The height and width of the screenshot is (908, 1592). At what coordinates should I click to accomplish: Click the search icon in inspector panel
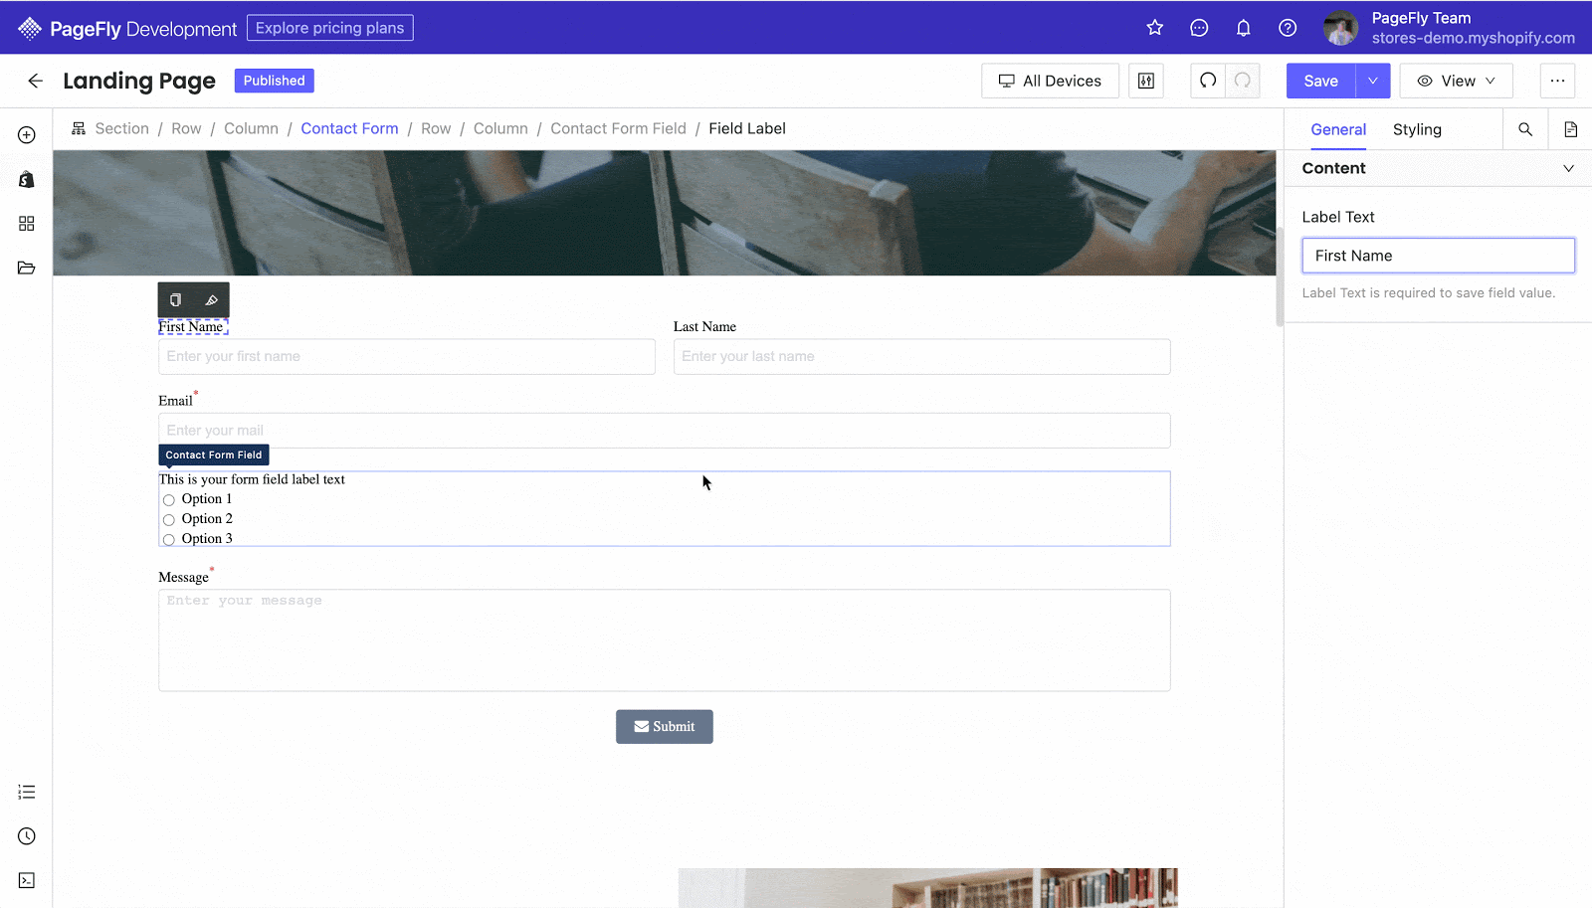click(1525, 129)
